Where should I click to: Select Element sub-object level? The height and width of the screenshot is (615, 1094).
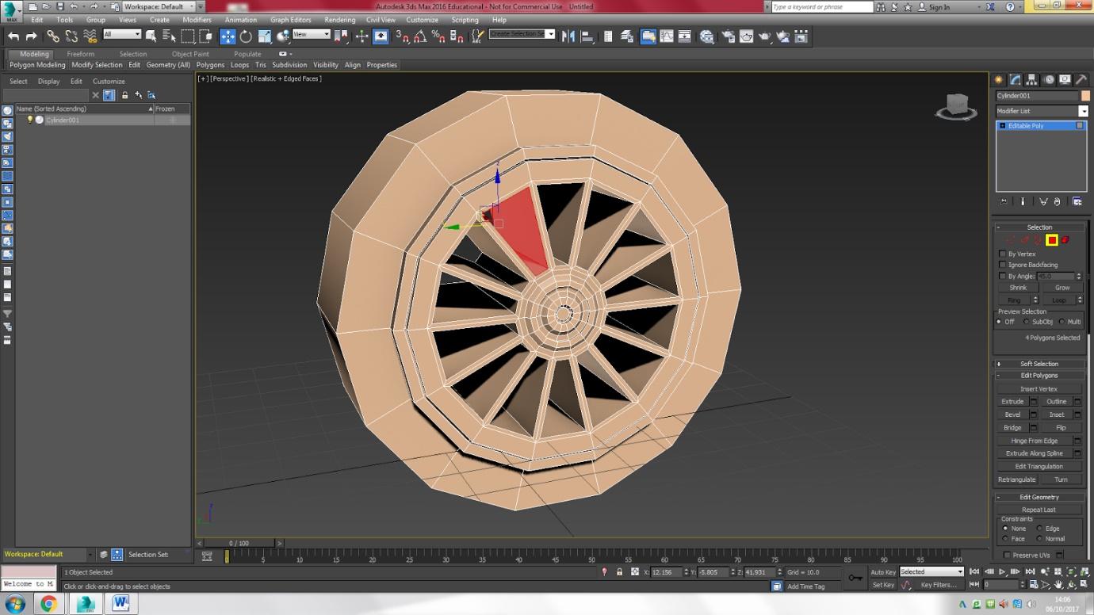pyautogui.click(x=1065, y=240)
